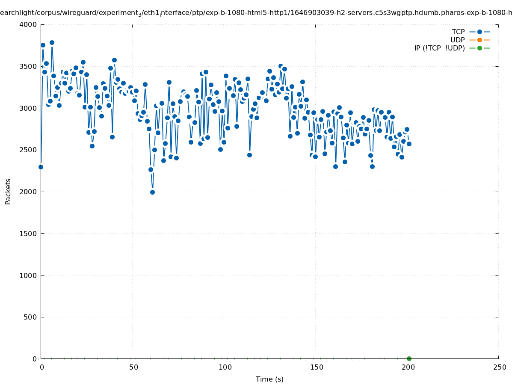The height and width of the screenshot is (385, 512).
Task: Click the Packets y-axis label
Action: (x=8, y=192)
